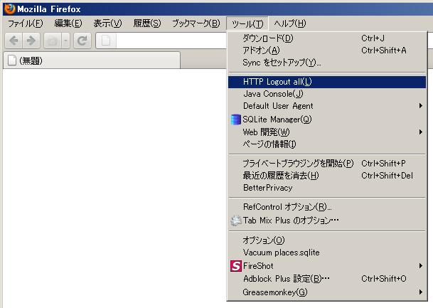Screen dimensions: 433x308
Task: Click the FireShot red S icon
Action: coord(236,266)
